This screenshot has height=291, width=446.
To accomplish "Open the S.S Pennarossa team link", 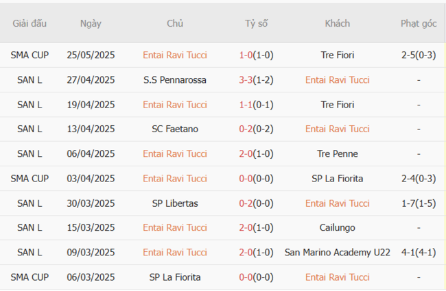I will (x=175, y=80).
